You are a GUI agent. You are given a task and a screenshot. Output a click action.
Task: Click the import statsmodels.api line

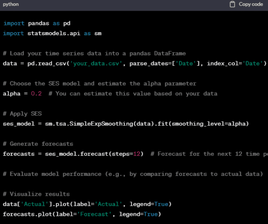[x=52, y=33]
